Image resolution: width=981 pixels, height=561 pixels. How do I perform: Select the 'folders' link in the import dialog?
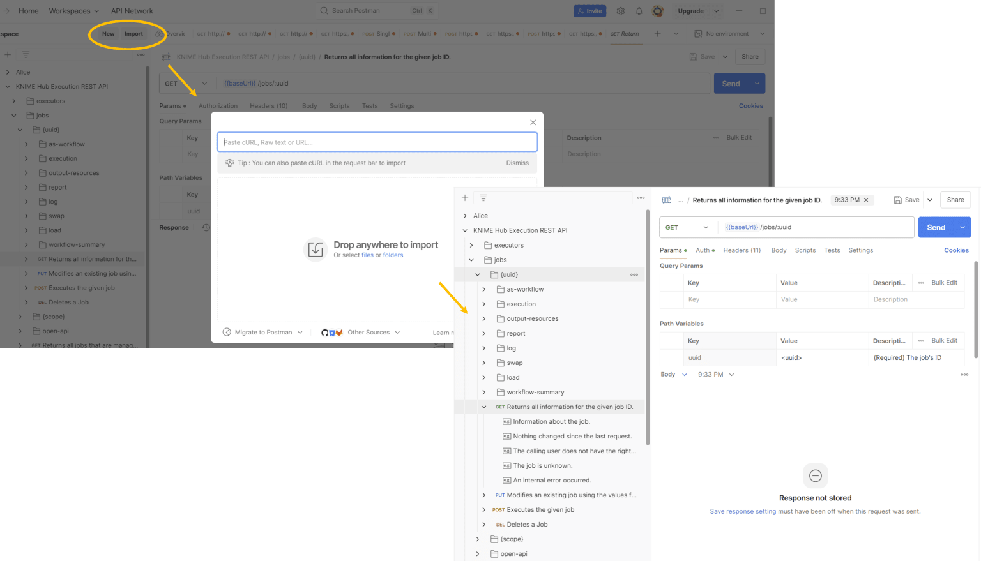pos(393,255)
